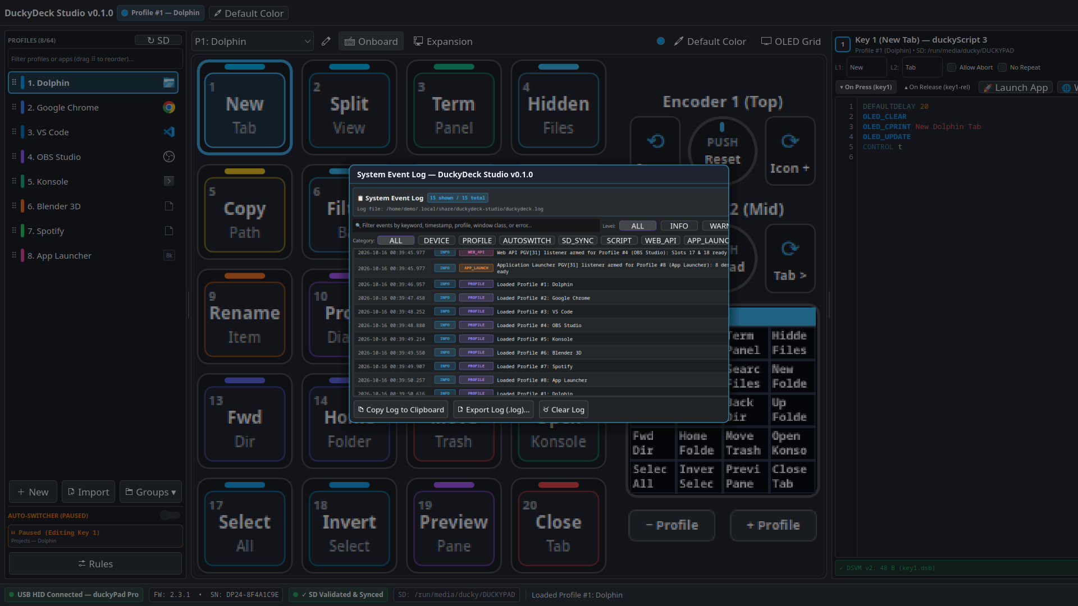This screenshot has height=606, width=1078.
Task: Click the Key 1 number badge icon
Action: (x=842, y=44)
